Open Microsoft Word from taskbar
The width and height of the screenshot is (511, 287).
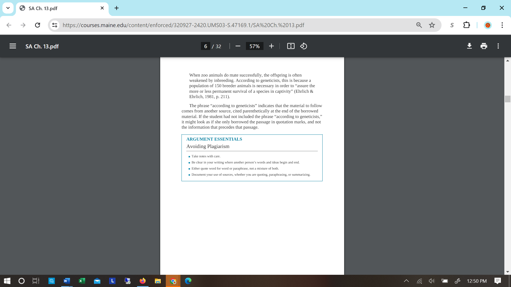67,281
